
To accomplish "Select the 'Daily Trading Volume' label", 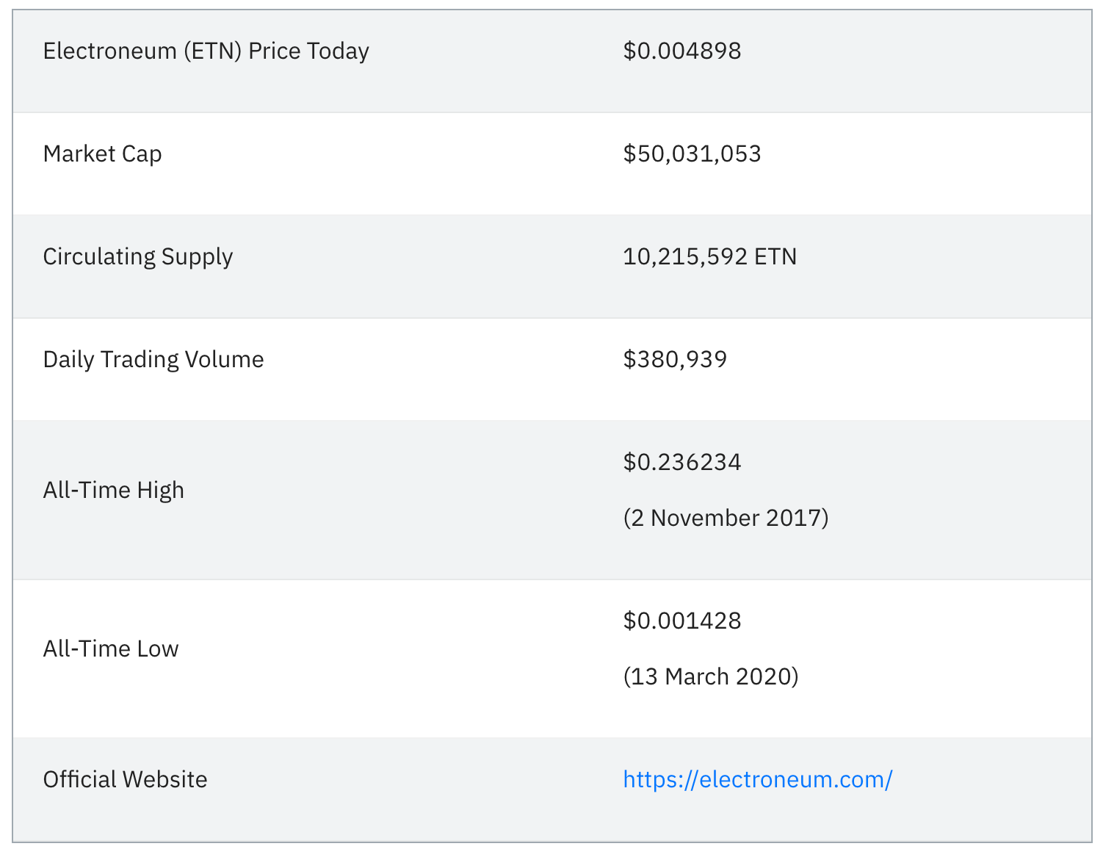I will tap(153, 360).
